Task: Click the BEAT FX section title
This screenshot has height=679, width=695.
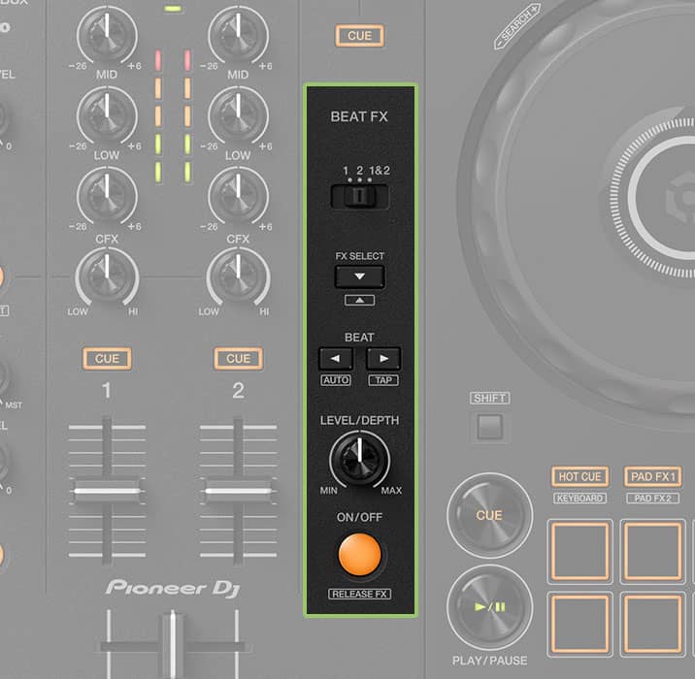Action: point(359,116)
